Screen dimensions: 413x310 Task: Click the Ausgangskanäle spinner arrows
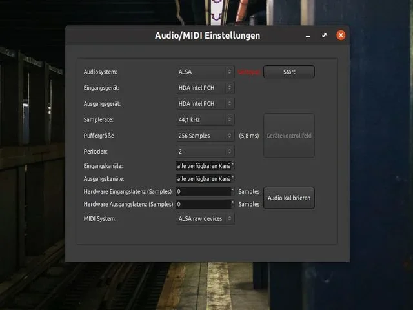click(x=232, y=179)
